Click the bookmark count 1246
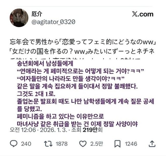The width and height of the screenshot is (166, 156). (x=131, y=144)
